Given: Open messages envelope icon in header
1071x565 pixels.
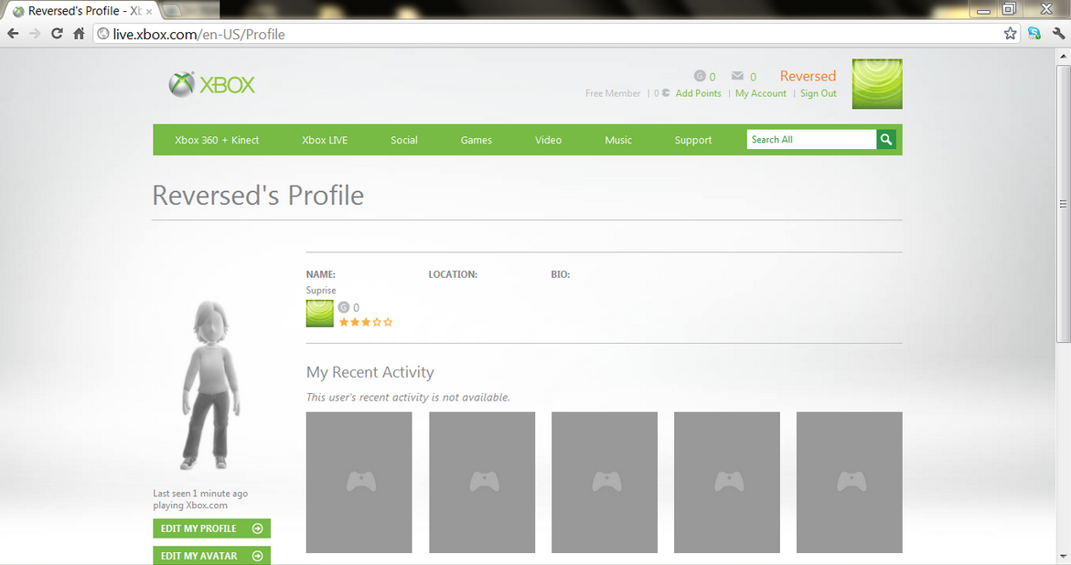Looking at the screenshot, I should point(737,76).
